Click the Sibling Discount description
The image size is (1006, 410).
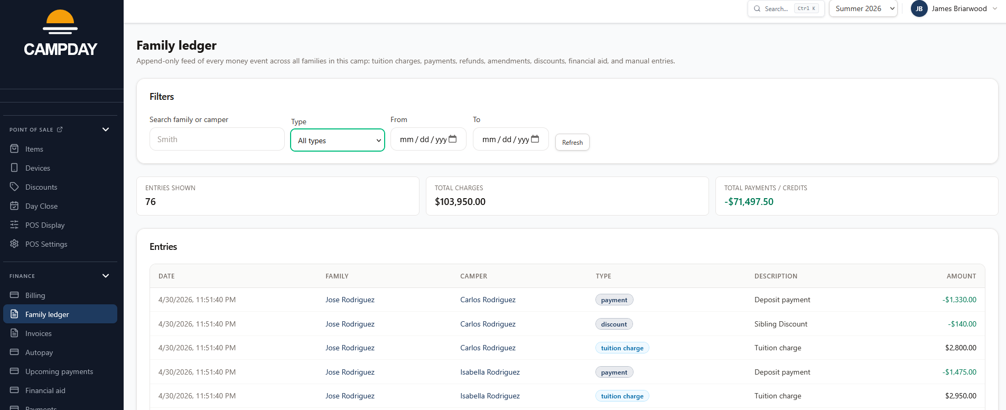[781, 324]
